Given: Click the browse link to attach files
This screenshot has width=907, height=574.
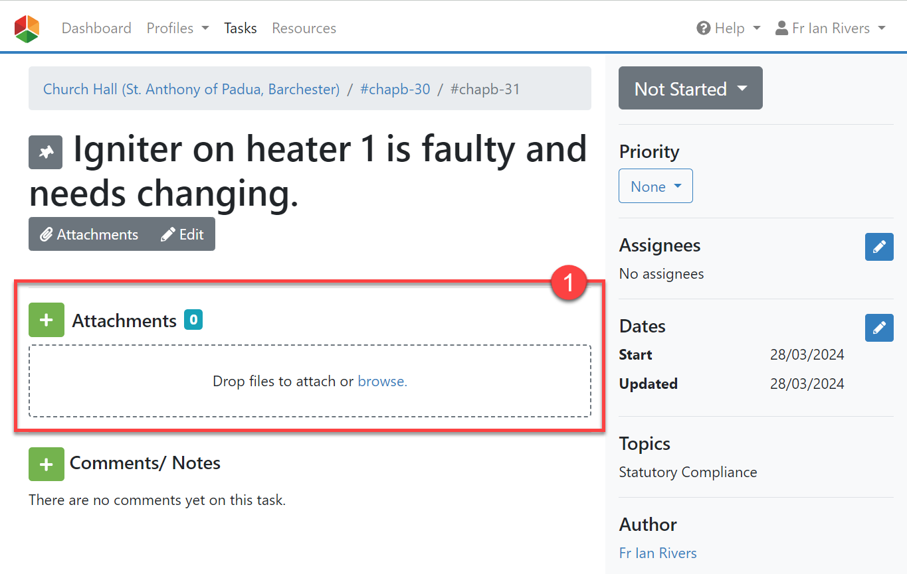Looking at the screenshot, I should click(x=382, y=382).
